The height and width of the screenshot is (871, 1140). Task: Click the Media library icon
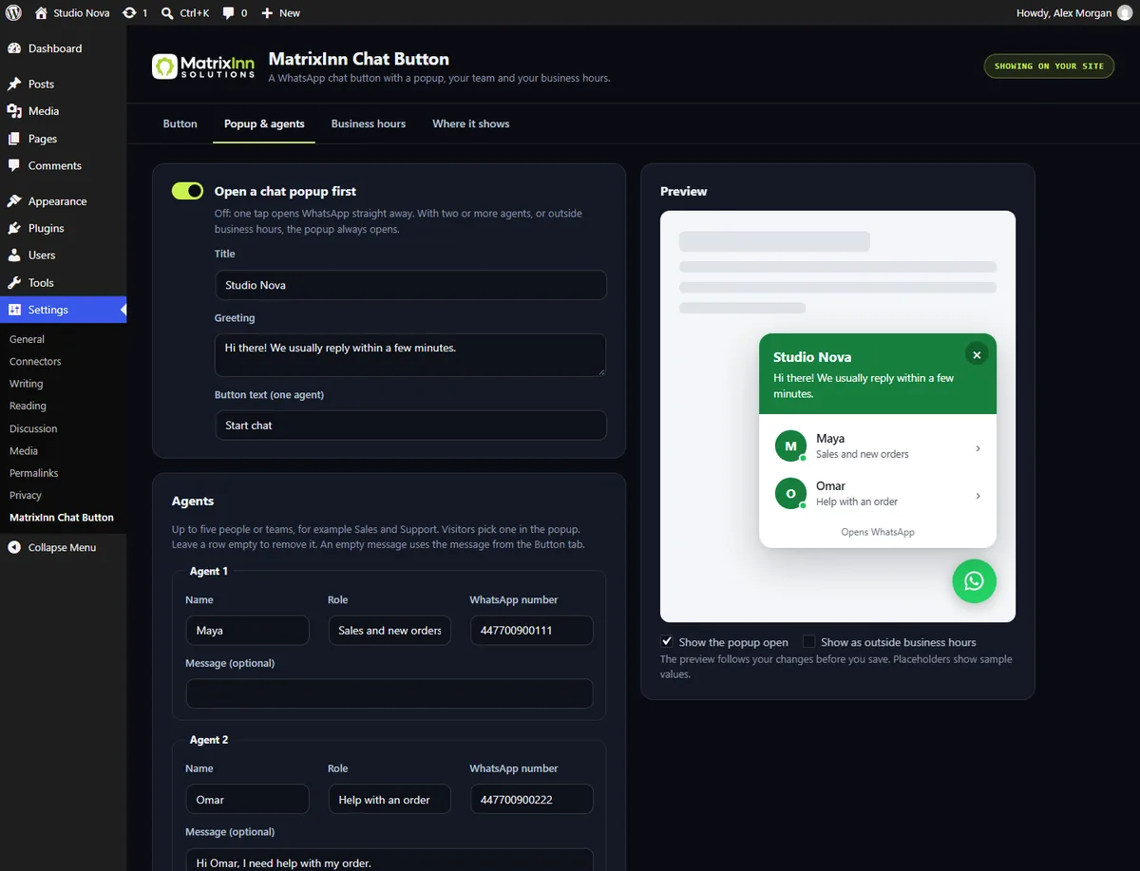[14, 111]
